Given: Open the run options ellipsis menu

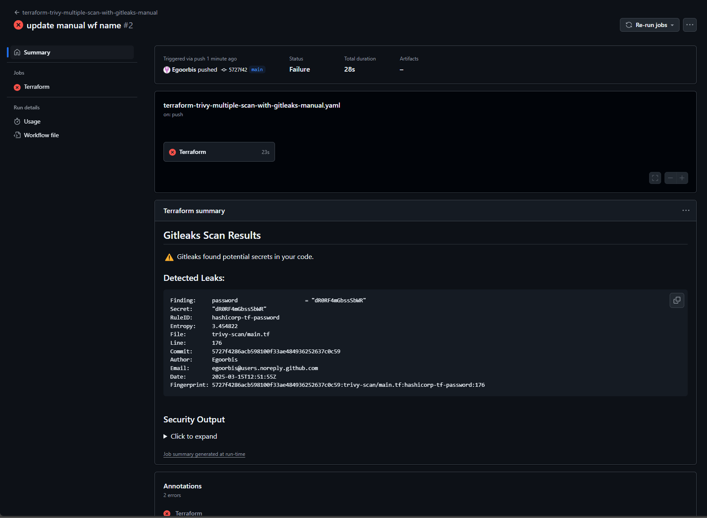Looking at the screenshot, I should pyautogui.click(x=689, y=25).
